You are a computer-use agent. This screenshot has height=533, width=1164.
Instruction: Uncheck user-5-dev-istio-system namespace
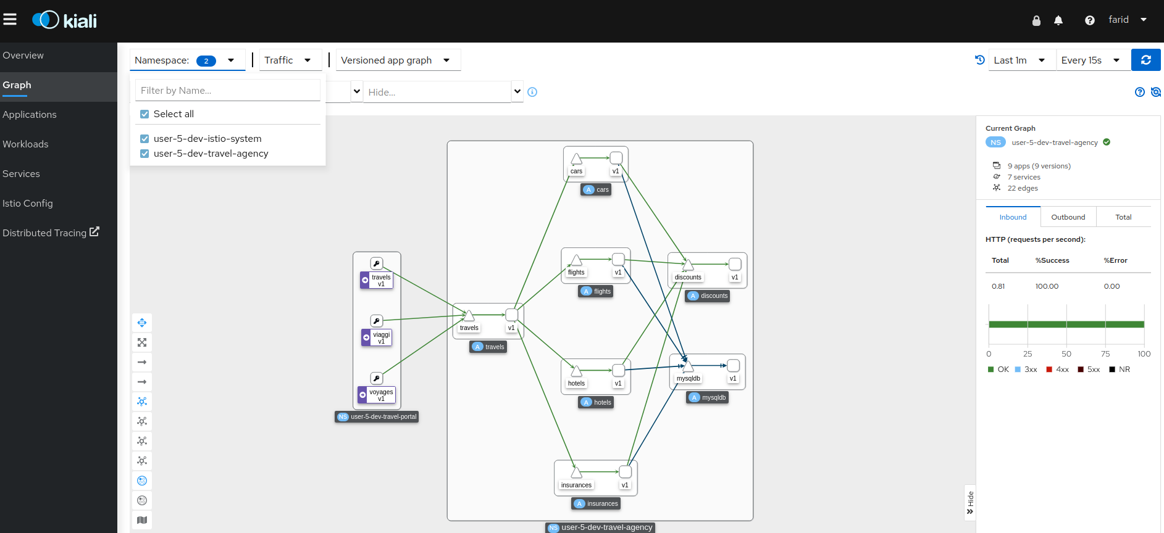tap(144, 139)
